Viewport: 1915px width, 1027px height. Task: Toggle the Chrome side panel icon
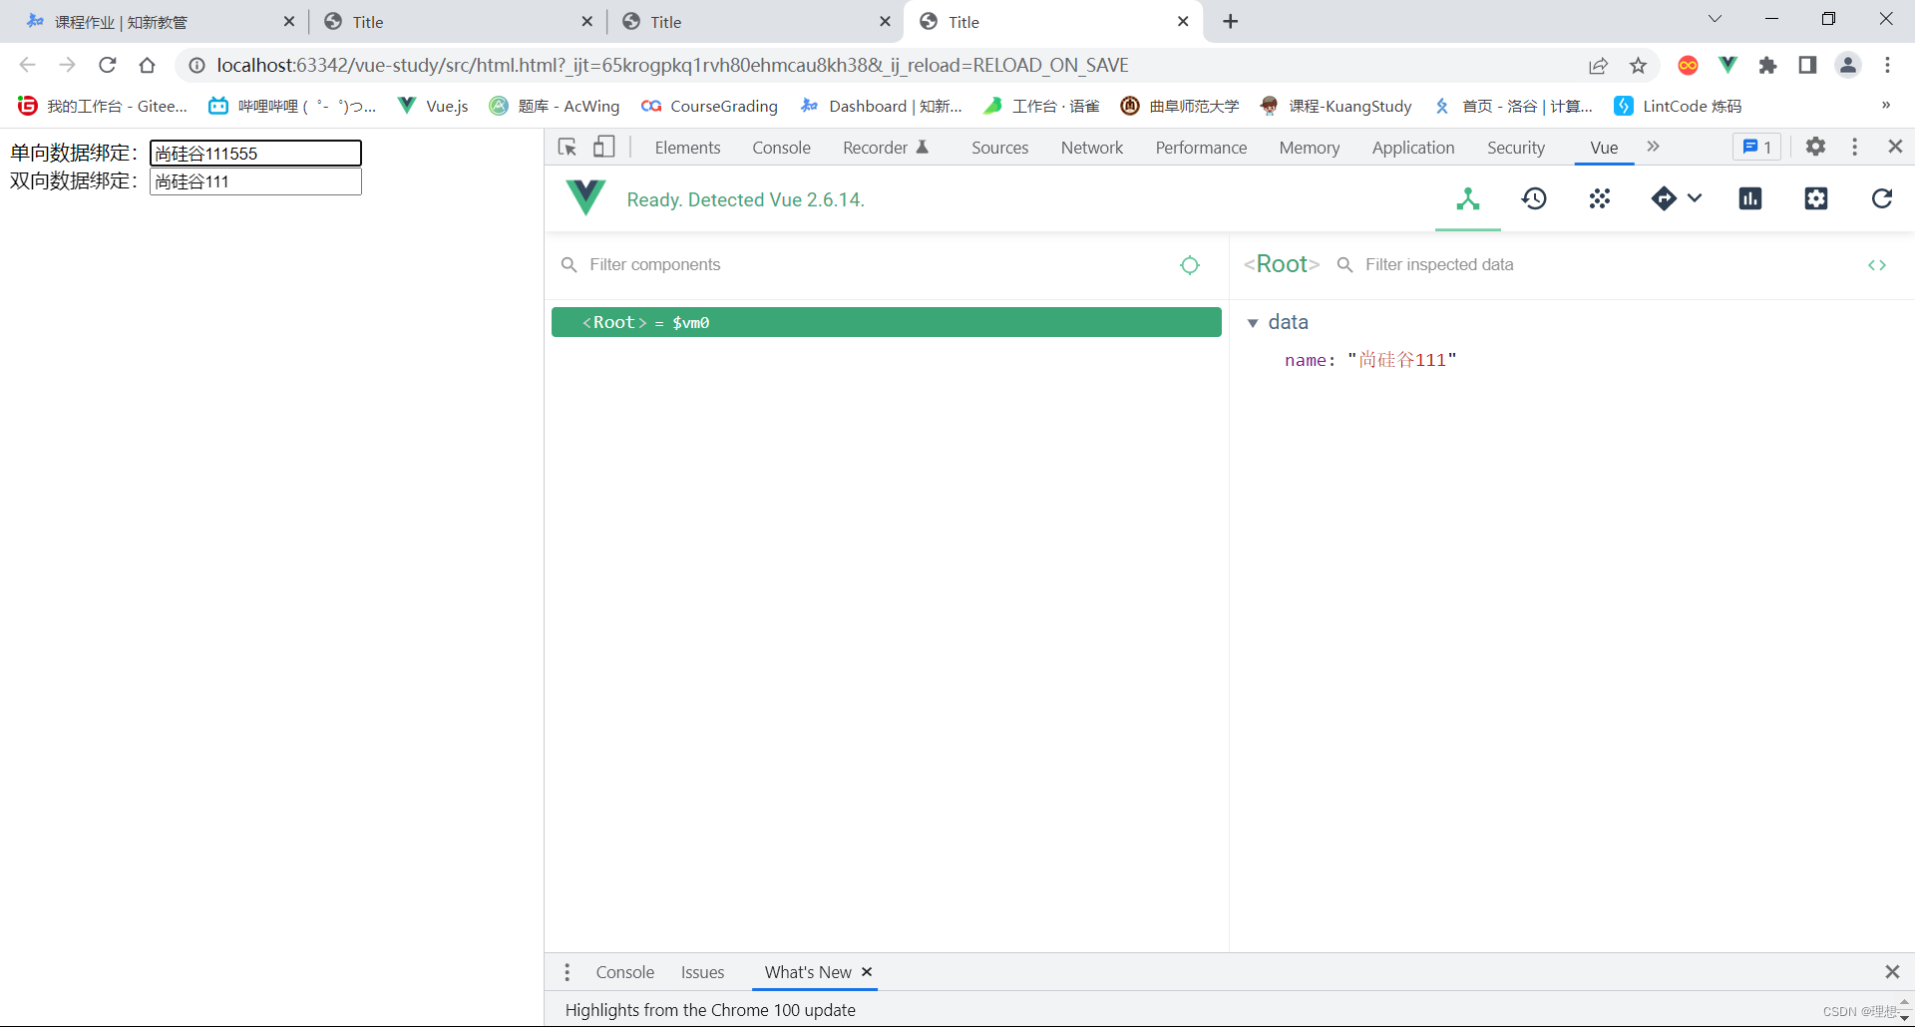[x=1807, y=65]
